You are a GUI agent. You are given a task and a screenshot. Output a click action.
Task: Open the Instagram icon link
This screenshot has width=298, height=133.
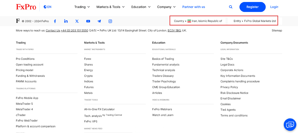pos(110,21)
